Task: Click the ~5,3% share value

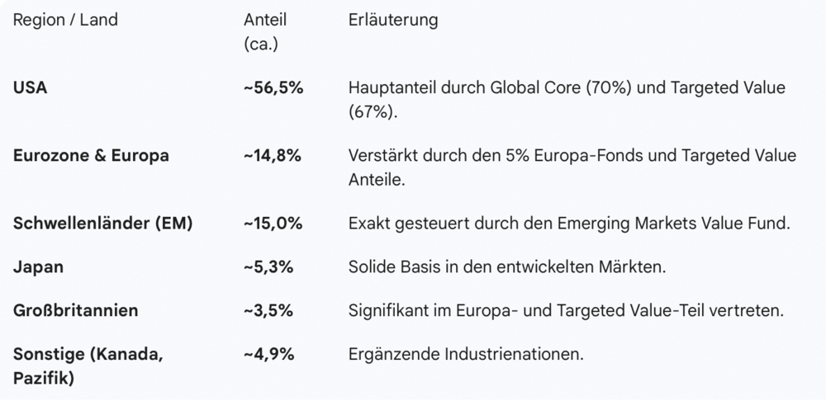Action: click(268, 267)
